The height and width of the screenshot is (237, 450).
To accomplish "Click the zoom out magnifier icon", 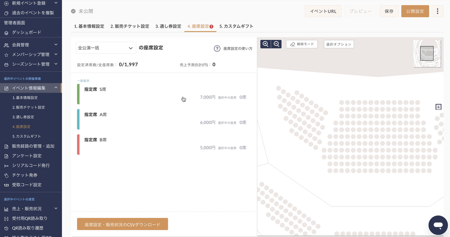I will click(x=277, y=44).
